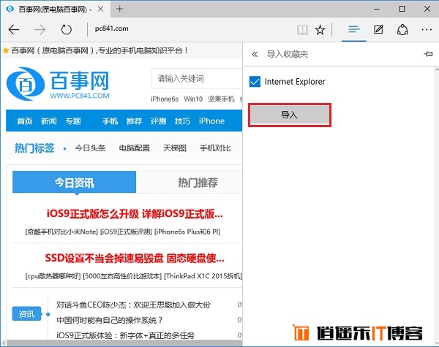
Task: Pin the import favorites pane
Action: [x=428, y=53]
